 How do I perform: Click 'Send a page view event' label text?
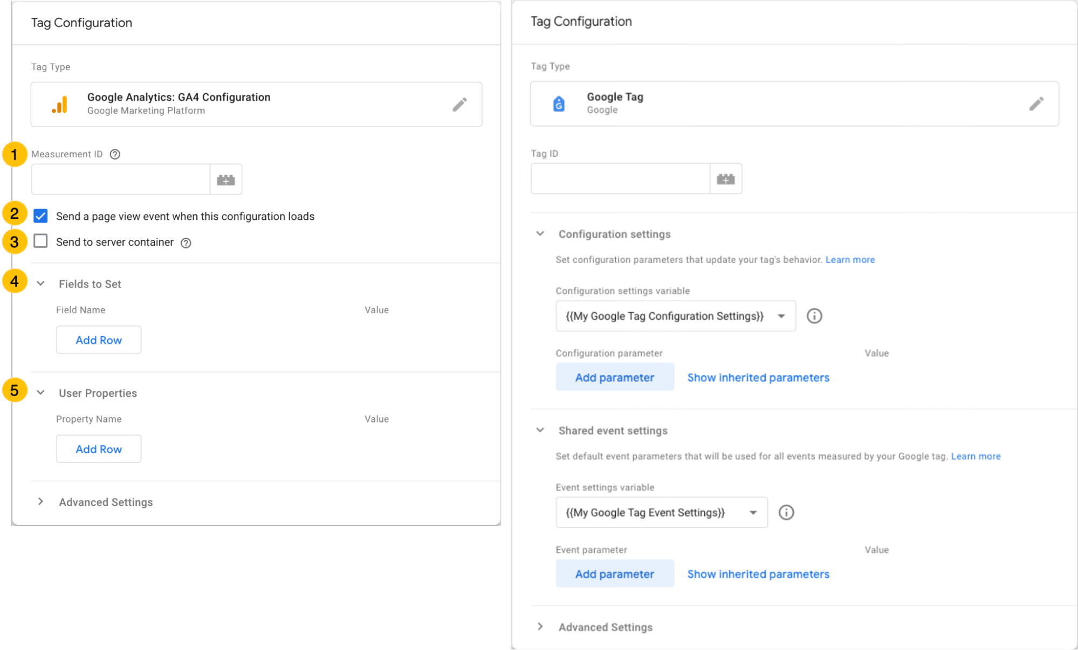pyautogui.click(x=185, y=216)
